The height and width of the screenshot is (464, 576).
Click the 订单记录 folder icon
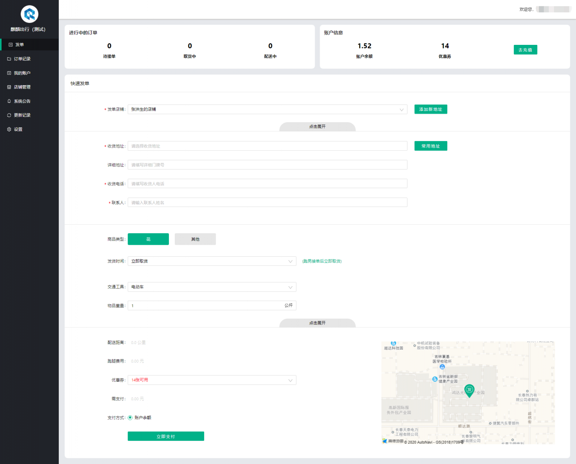click(x=9, y=59)
